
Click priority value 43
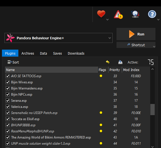[x=115, y=137]
